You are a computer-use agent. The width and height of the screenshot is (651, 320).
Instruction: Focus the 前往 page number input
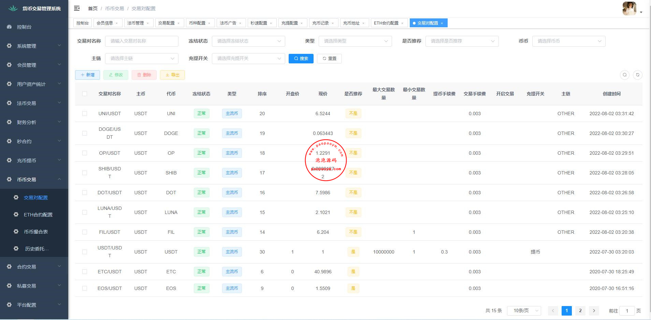click(627, 310)
